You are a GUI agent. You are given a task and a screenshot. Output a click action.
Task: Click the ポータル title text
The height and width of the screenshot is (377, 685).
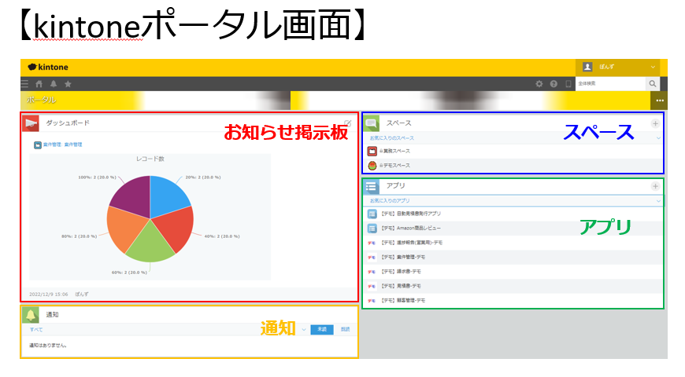41,101
